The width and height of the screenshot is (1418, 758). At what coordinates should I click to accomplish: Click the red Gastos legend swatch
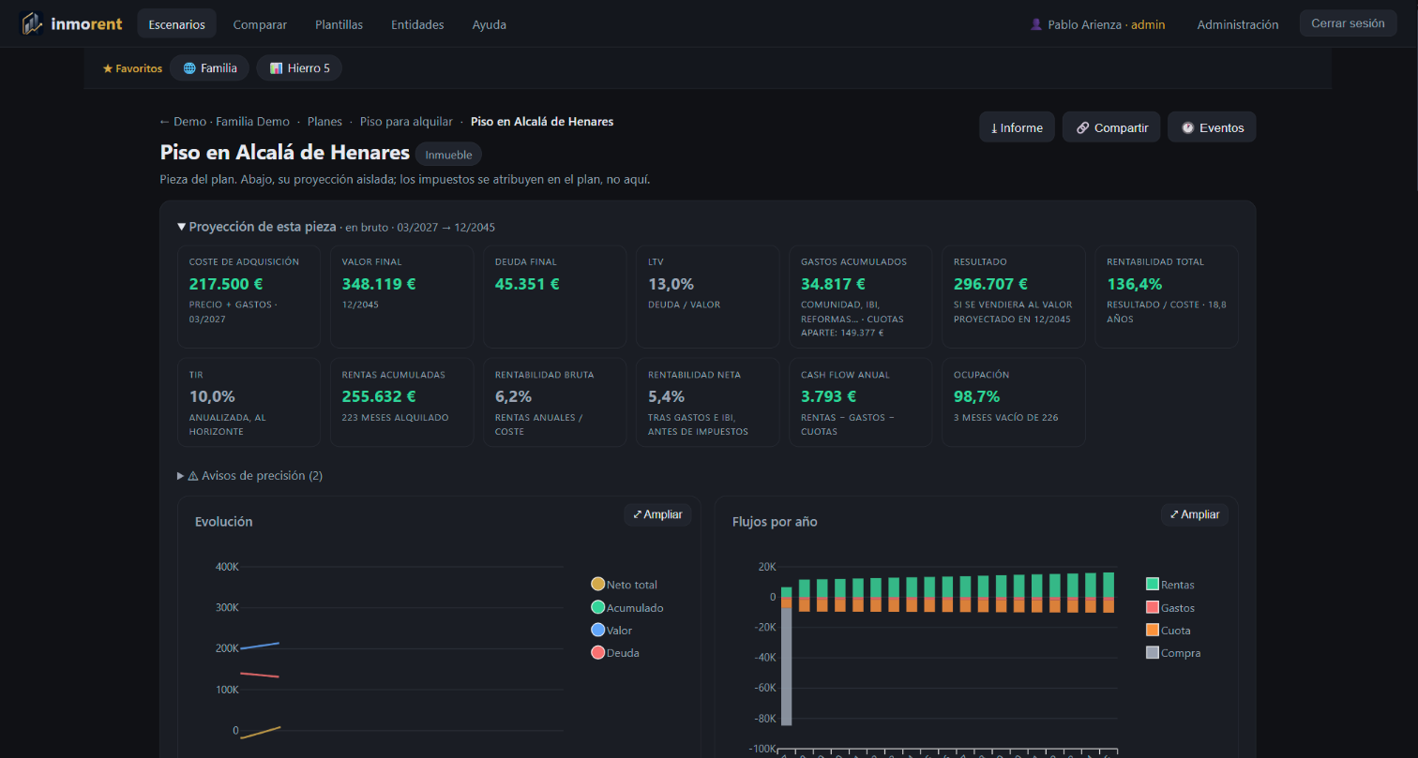pyautogui.click(x=1153, y=608)
